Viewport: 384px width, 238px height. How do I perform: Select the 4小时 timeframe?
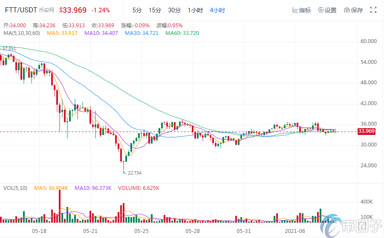pos(217,10)
